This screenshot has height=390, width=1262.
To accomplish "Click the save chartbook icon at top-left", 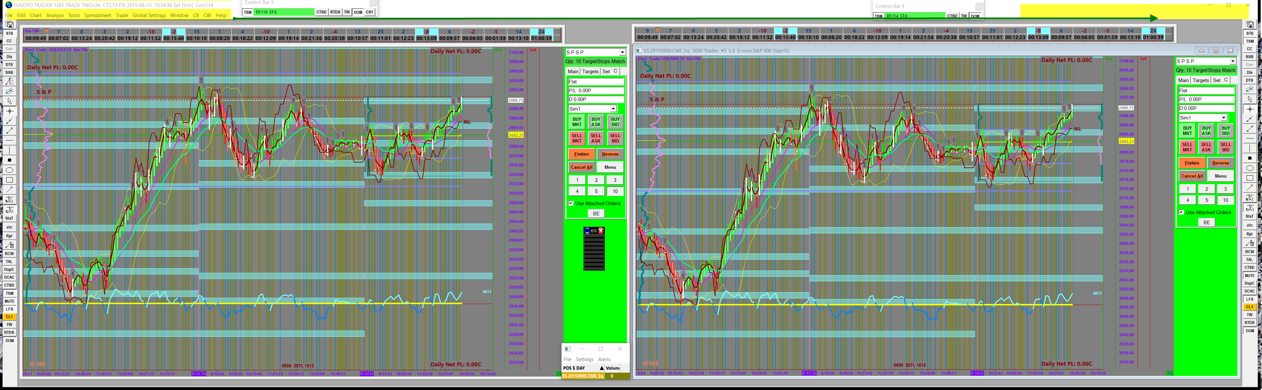I will [x=9, y=25].
